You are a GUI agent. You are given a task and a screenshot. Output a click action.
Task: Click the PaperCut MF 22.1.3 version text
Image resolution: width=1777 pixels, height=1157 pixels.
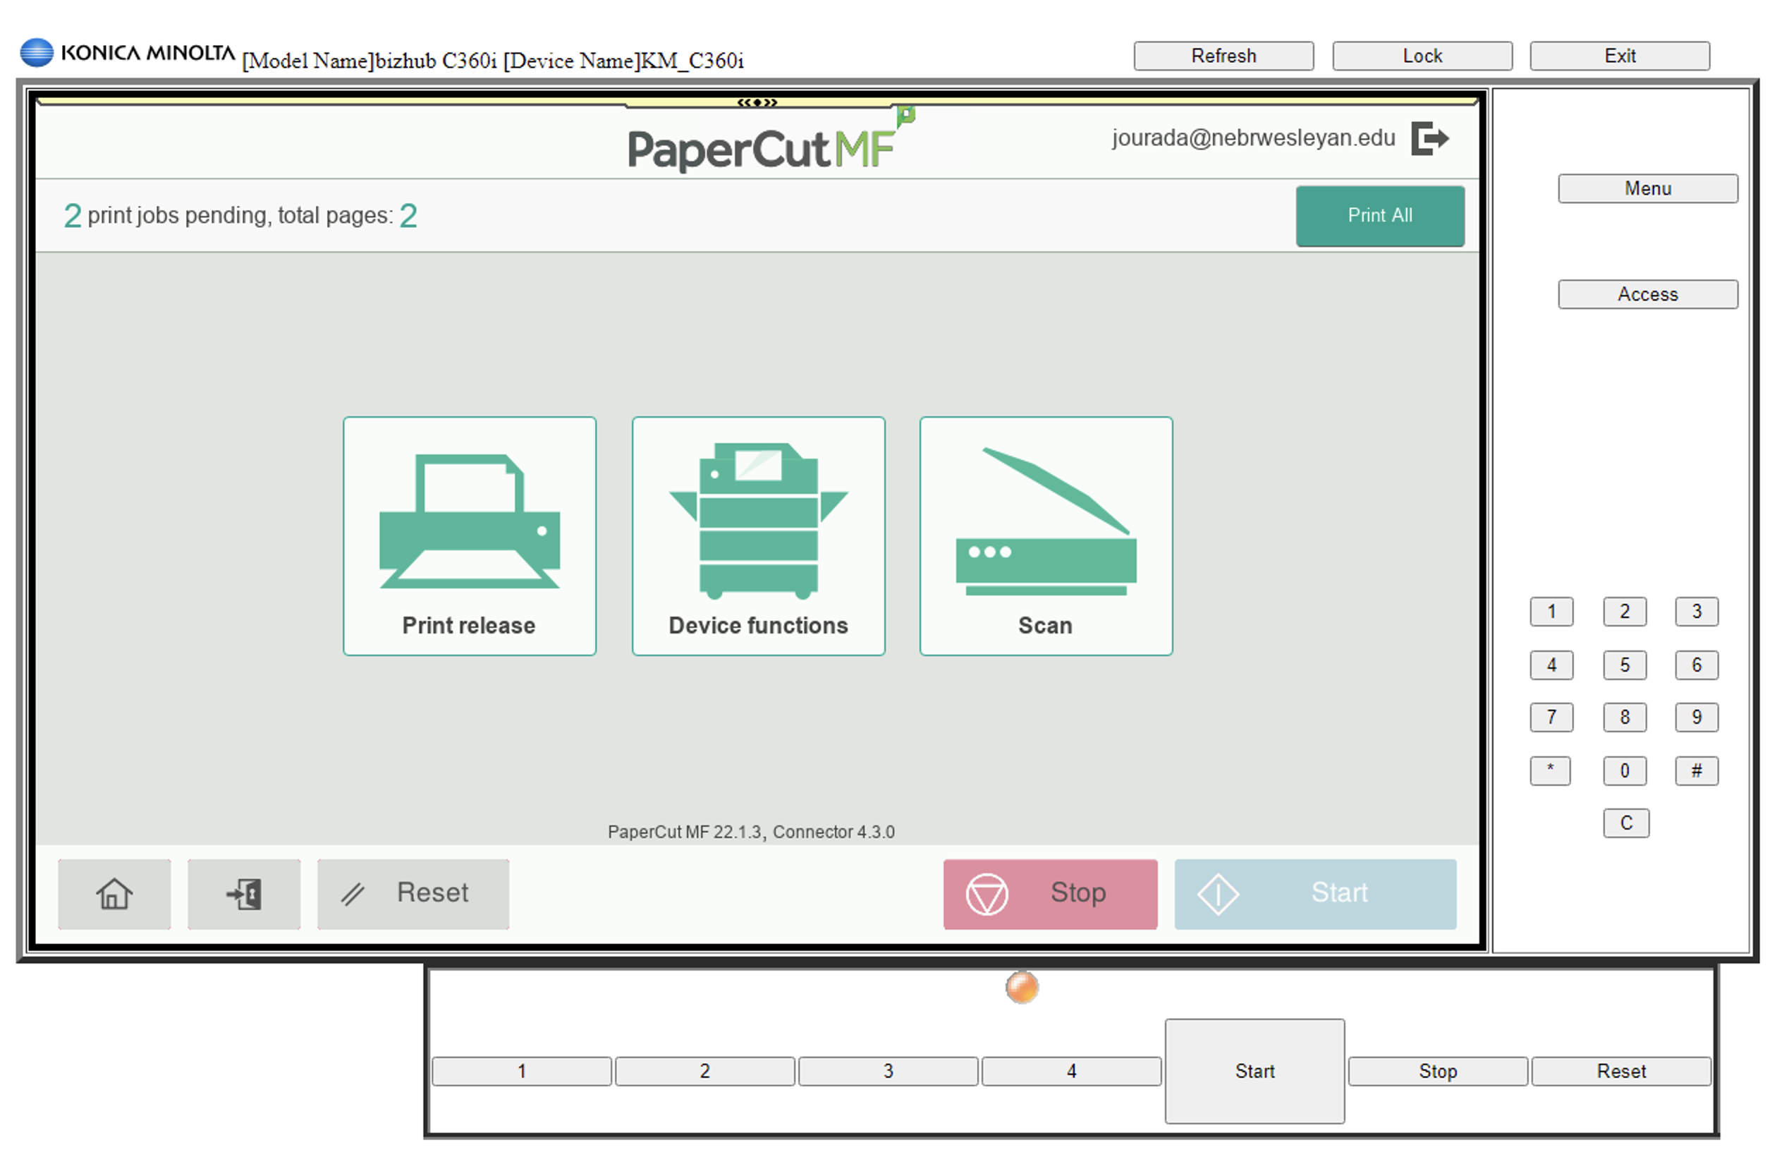point(751,832)
